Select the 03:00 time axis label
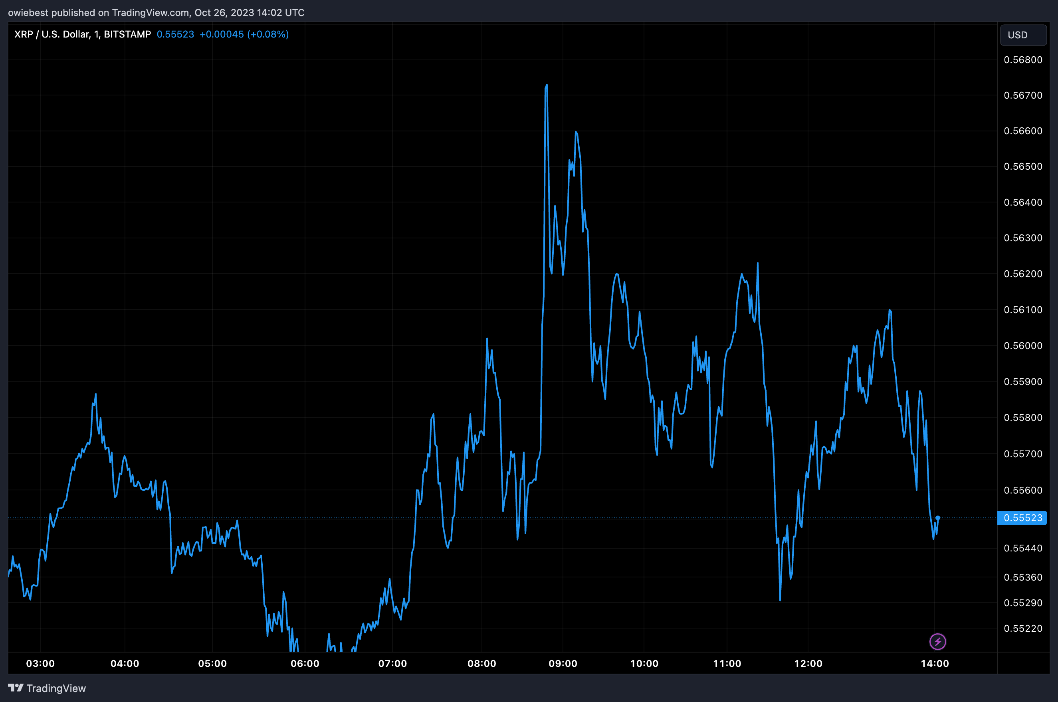The height and width of the screenshot is (702, 1058). pos(40,664)
